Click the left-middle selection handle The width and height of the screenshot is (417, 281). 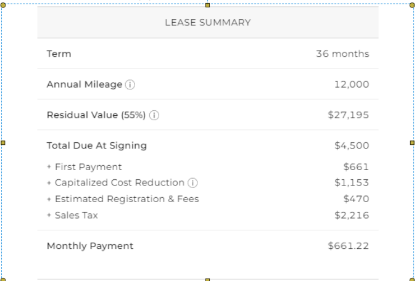pos(3,143)
